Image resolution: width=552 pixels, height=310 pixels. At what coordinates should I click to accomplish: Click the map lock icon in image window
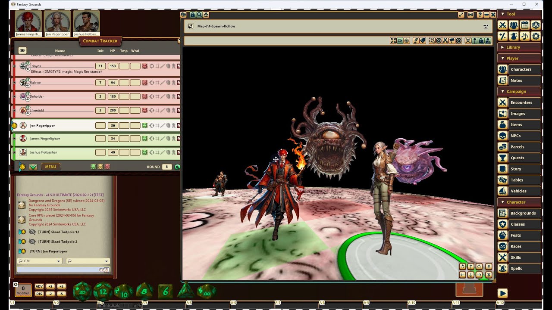(193, 15)
